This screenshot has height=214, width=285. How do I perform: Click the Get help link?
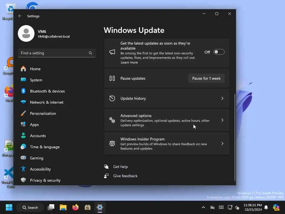(120, 167)
